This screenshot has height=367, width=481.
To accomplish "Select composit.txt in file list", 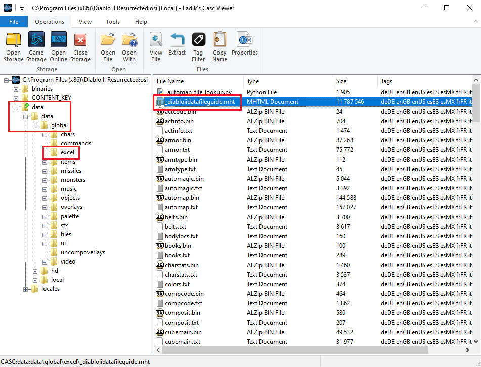I will (x=181, y=322).
